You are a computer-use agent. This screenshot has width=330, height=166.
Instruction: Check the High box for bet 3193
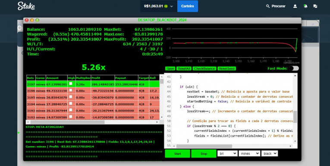[x=71, y=110]
